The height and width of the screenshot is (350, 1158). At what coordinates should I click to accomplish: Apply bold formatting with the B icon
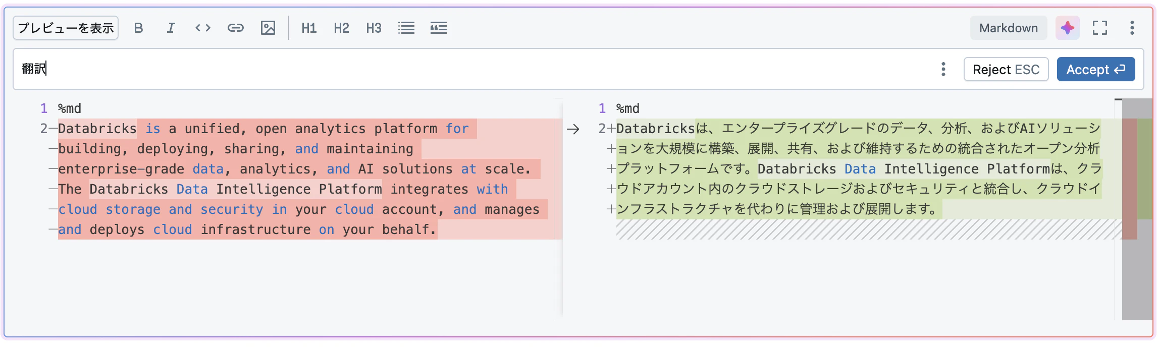138,28
